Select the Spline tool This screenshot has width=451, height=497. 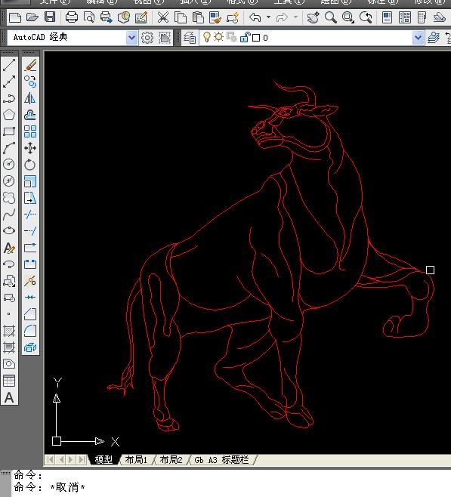pyautogui.click(x=9, y=215)
